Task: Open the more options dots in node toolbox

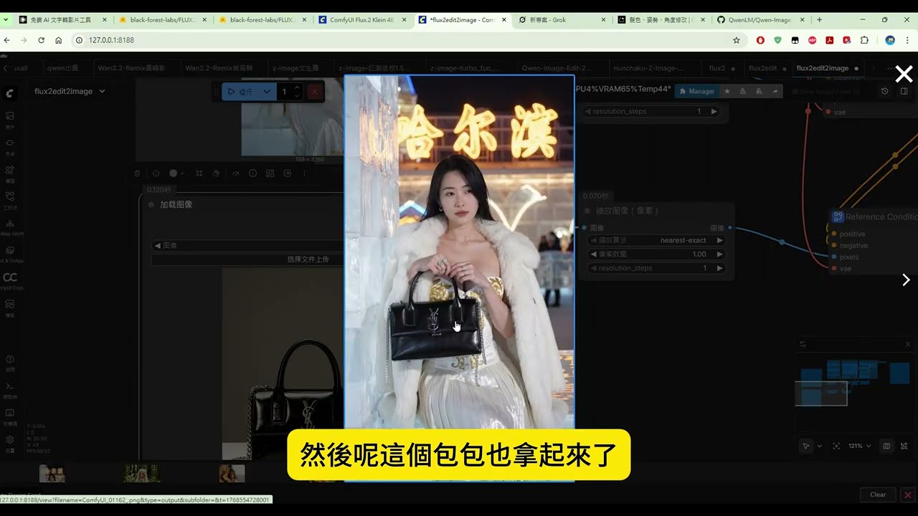Action: (305, 173)
